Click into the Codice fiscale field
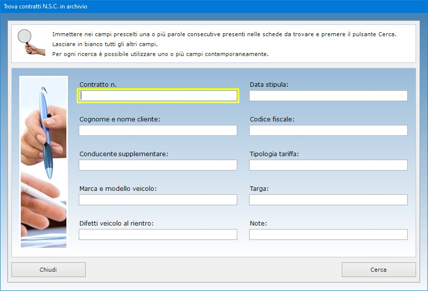 [328, 130]
